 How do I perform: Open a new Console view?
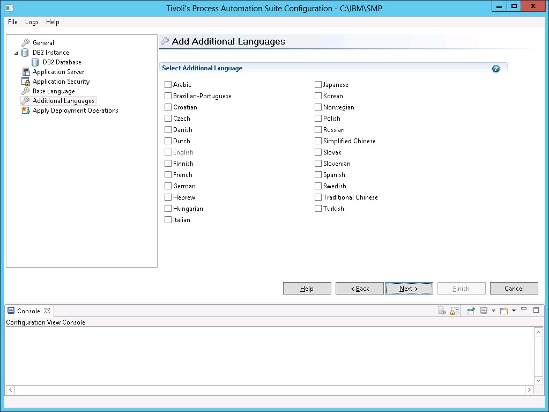coord(504,311)
